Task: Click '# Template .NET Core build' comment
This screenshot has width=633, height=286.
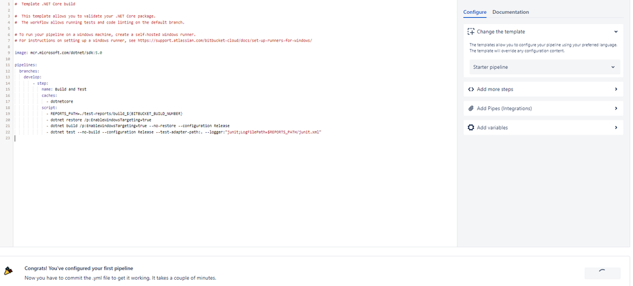Action: (45, 4)
